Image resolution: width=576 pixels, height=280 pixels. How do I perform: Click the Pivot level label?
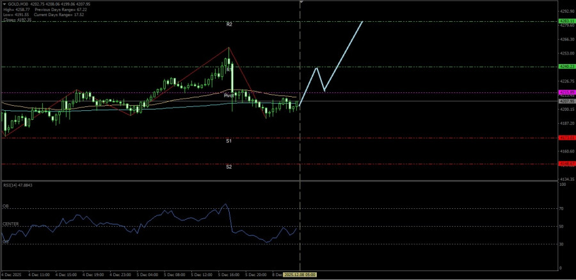click(x=228, y=95)
